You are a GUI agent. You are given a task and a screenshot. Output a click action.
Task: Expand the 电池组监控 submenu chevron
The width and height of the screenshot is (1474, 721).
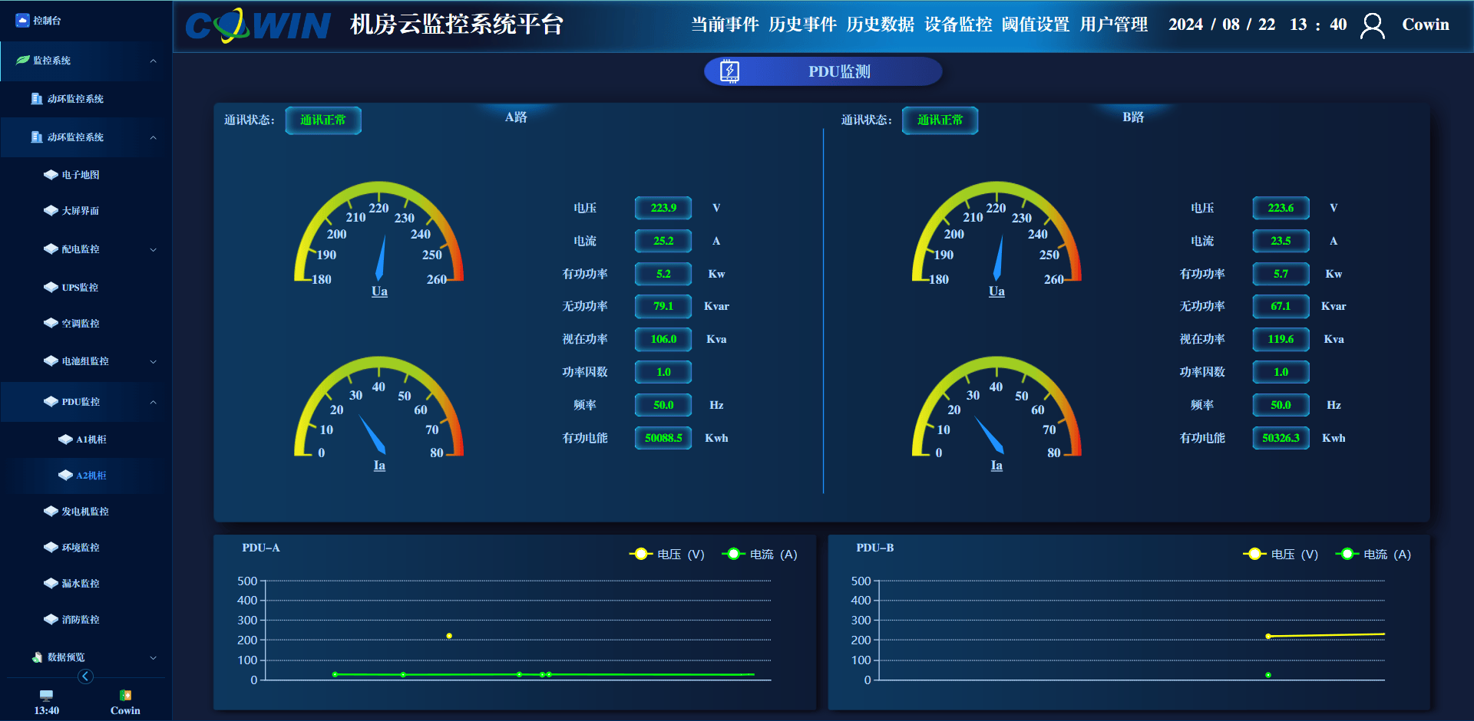pyautogui.click(x=154, y=361)
